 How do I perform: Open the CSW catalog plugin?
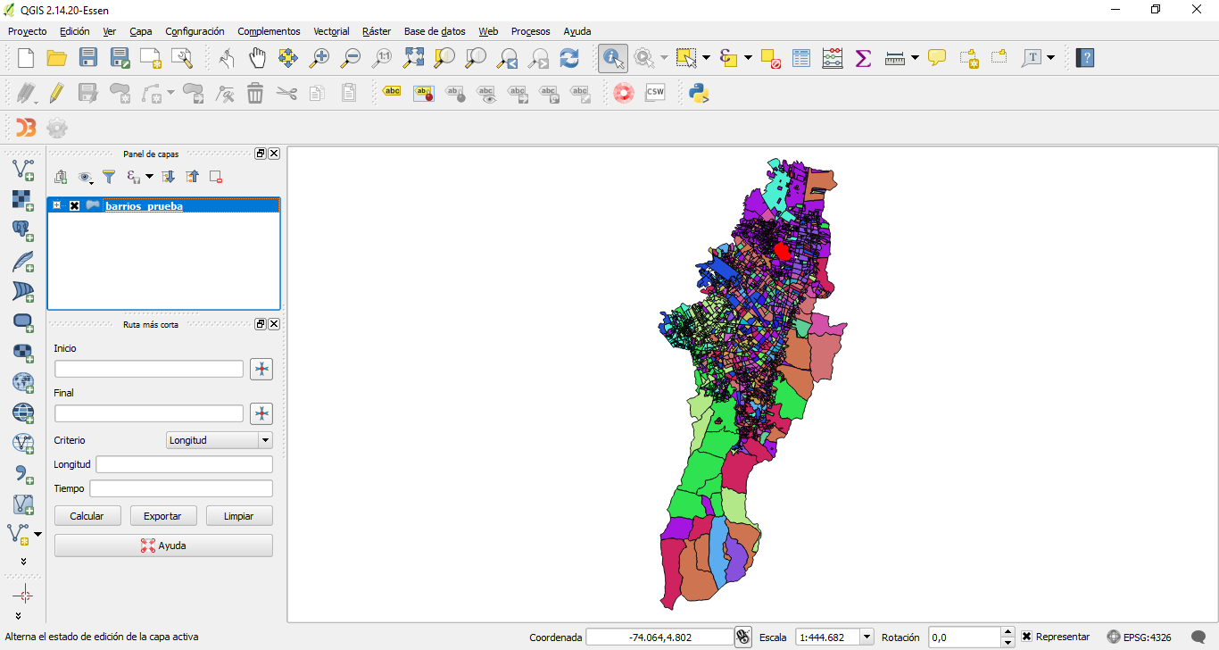655,92
